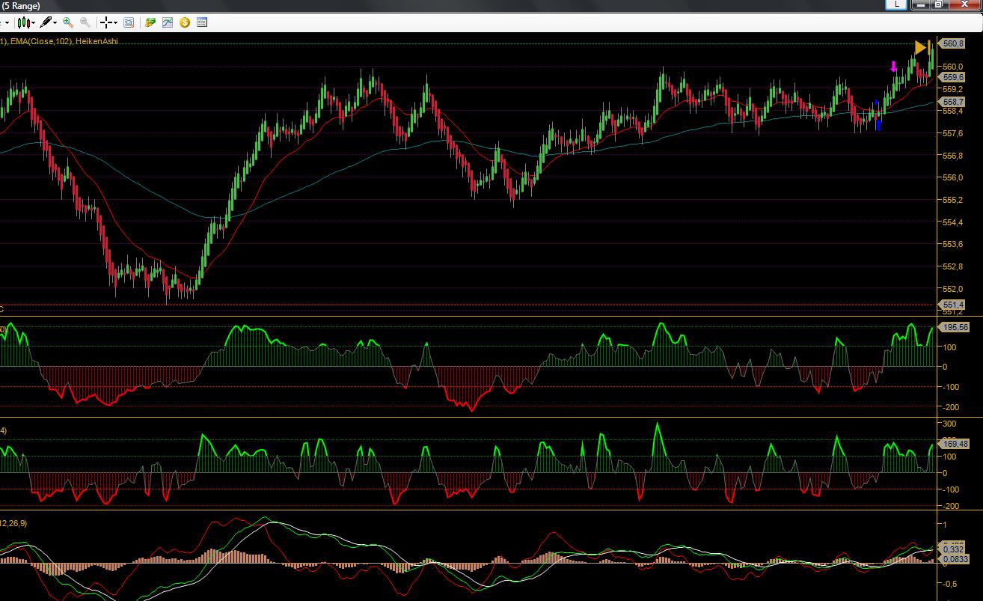Click the 557,6 price axis label
This screenshot has height=601, width=983.
[x=954, y=133]
